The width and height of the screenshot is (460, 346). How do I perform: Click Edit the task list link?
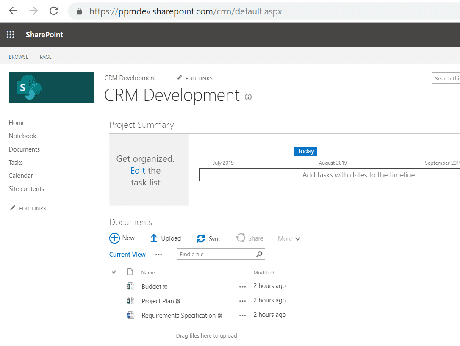click(x=138, y=170)
